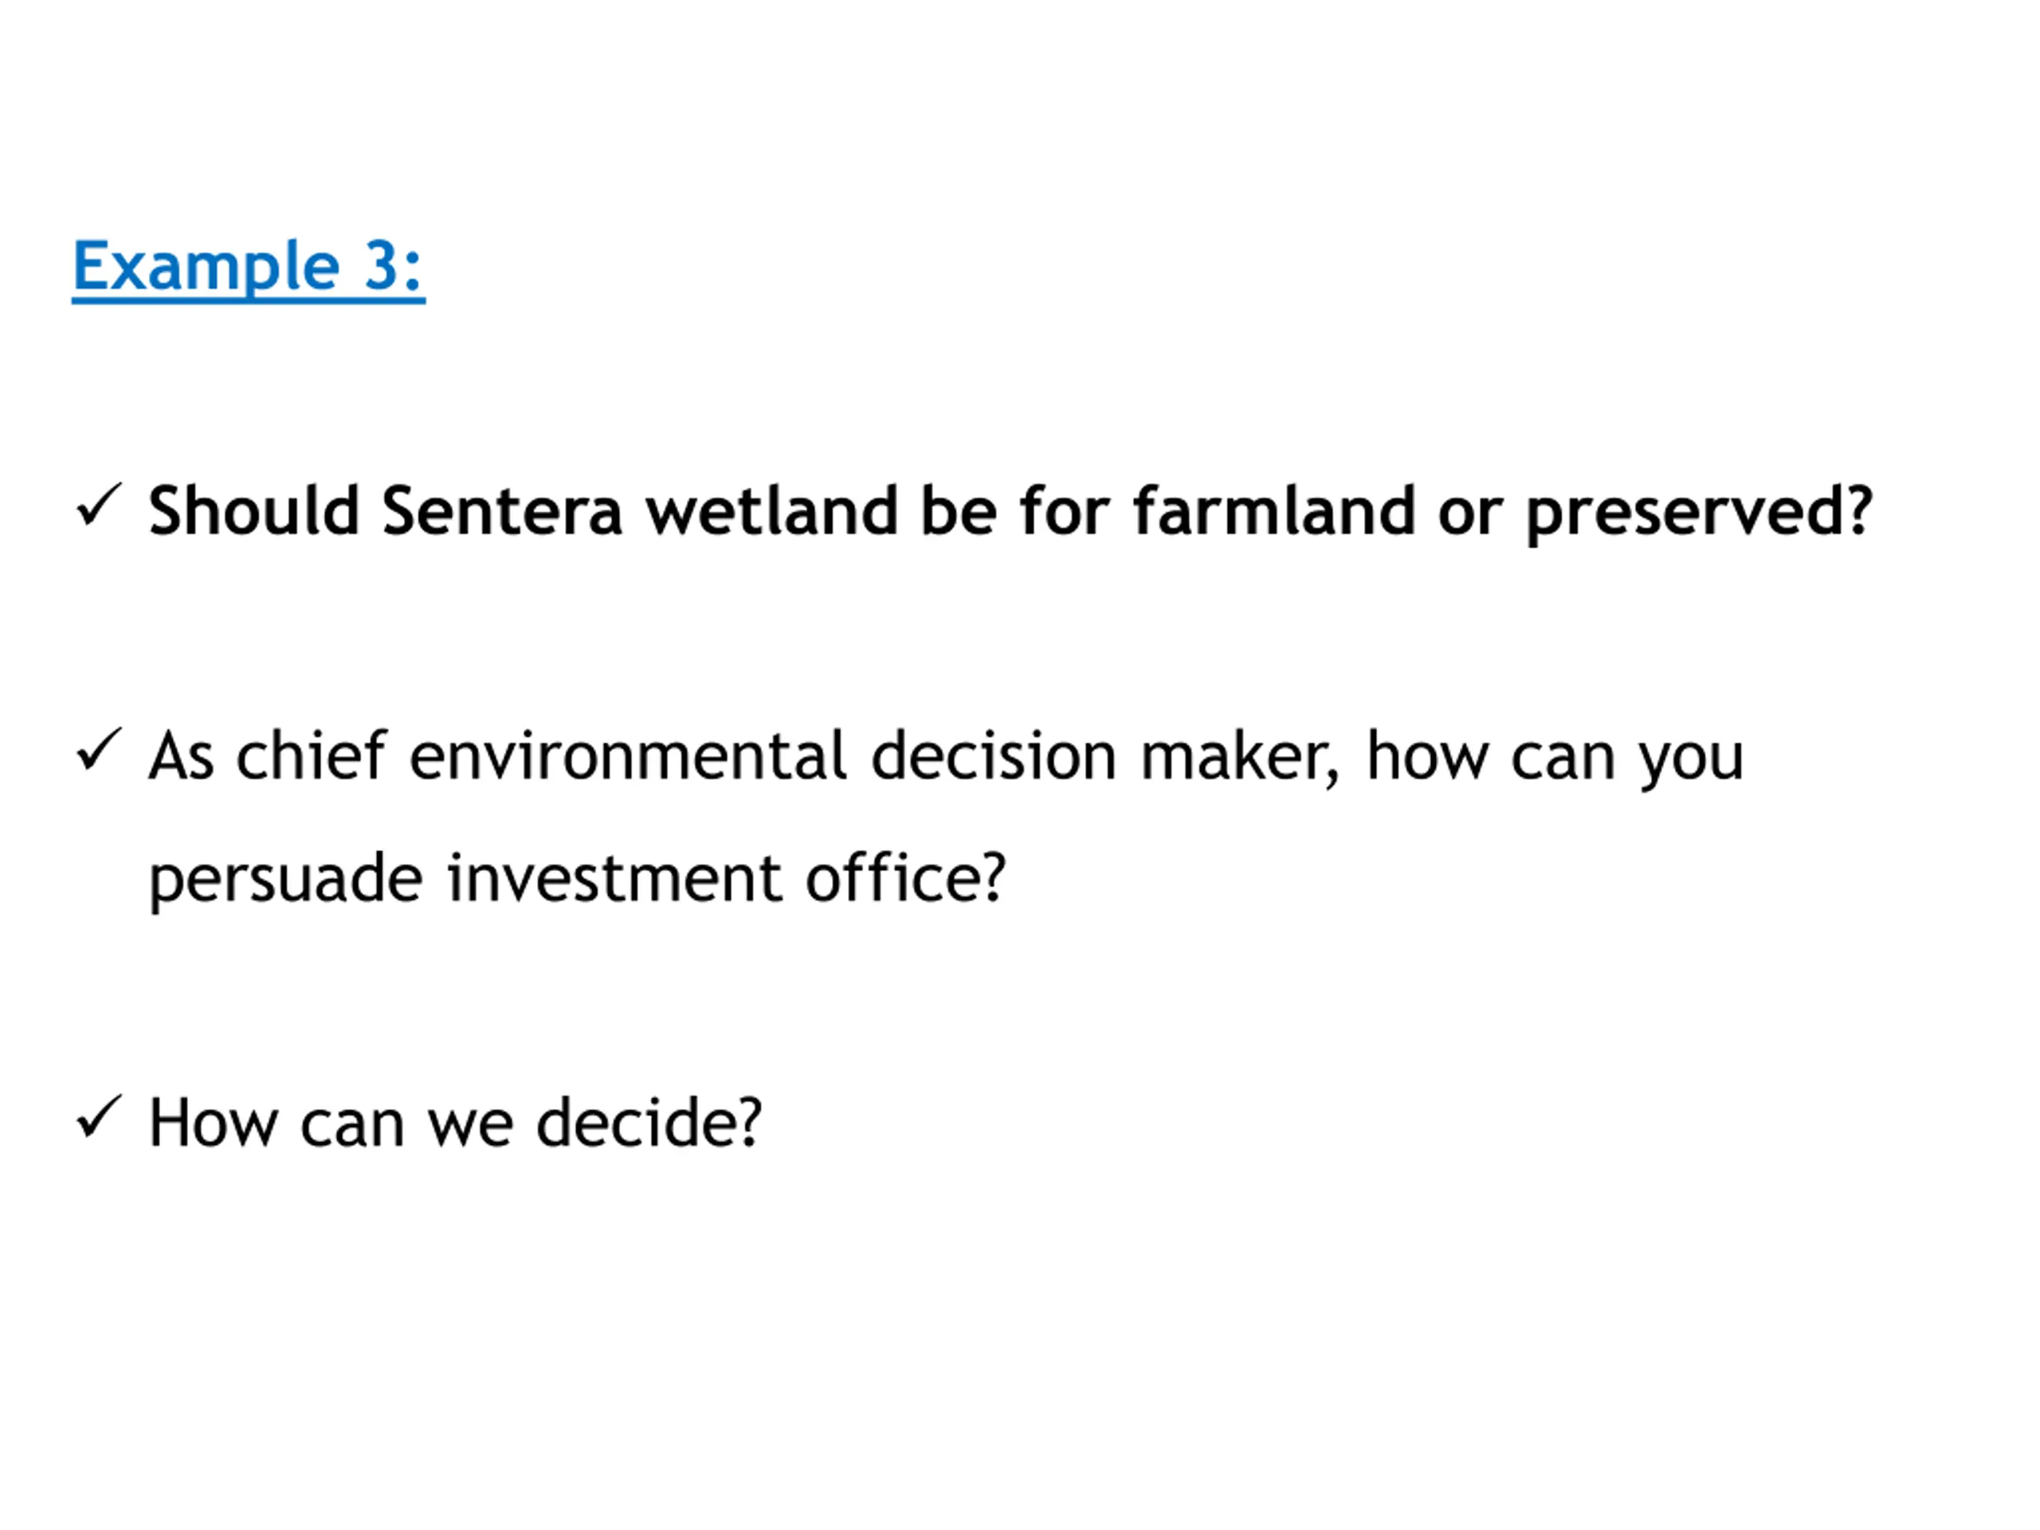
Task: Click the word "decision" in the second bullet
Action: click(x=994, y=756)
